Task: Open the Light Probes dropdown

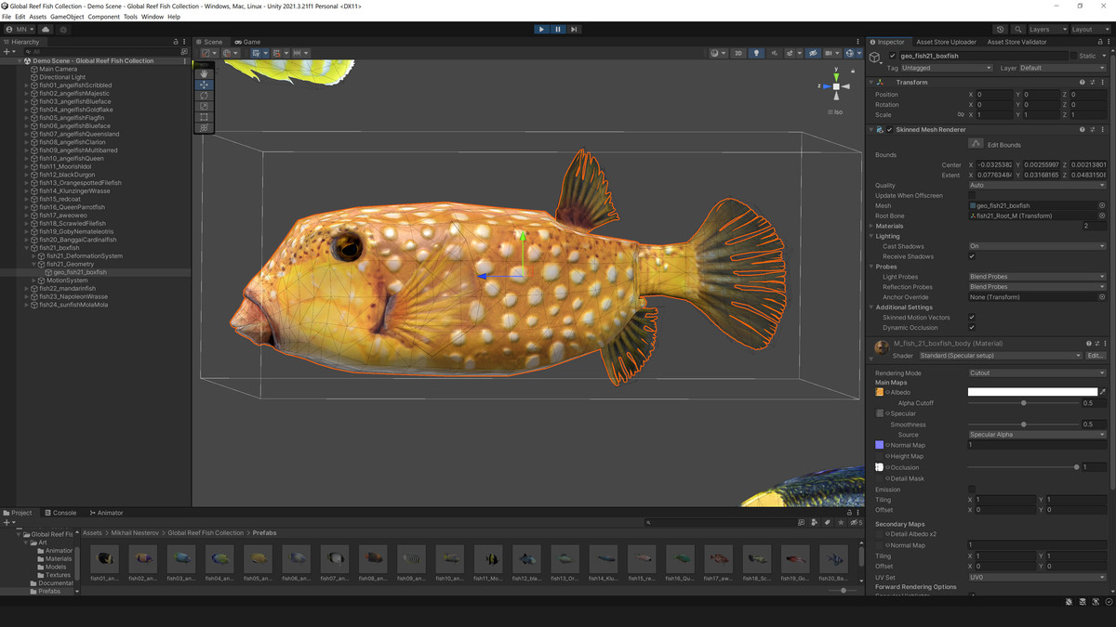Action: pyautogui.click(x=1035, y=276)
